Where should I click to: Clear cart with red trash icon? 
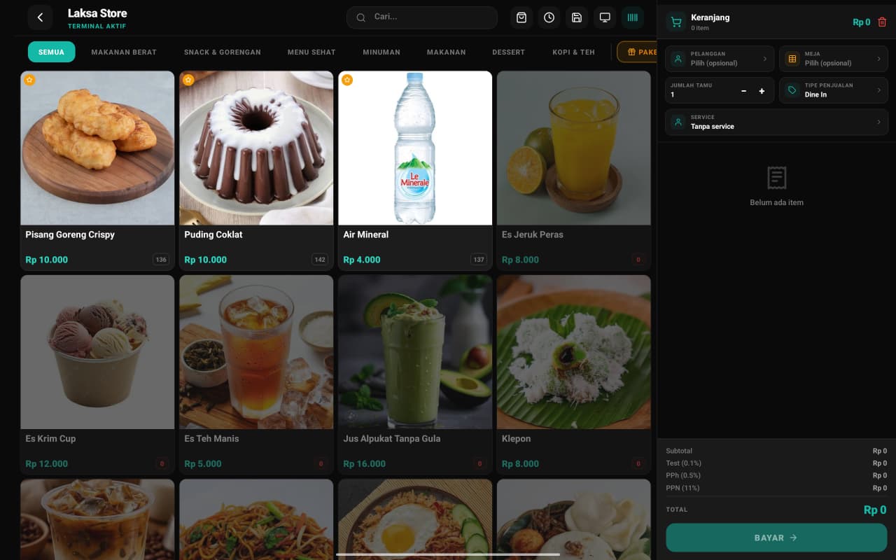pos(882,22)
